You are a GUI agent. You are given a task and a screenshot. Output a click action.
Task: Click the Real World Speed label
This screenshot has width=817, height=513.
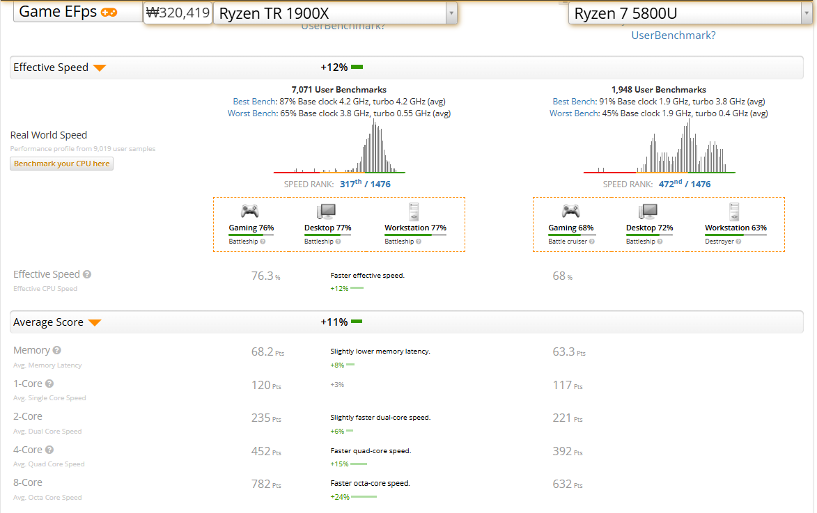[x=49, y=136]
